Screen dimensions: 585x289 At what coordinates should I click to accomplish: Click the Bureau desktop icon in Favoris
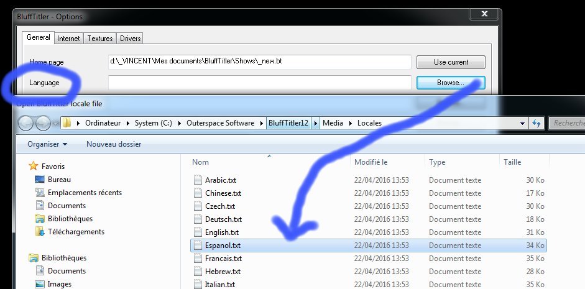(40, 180)
